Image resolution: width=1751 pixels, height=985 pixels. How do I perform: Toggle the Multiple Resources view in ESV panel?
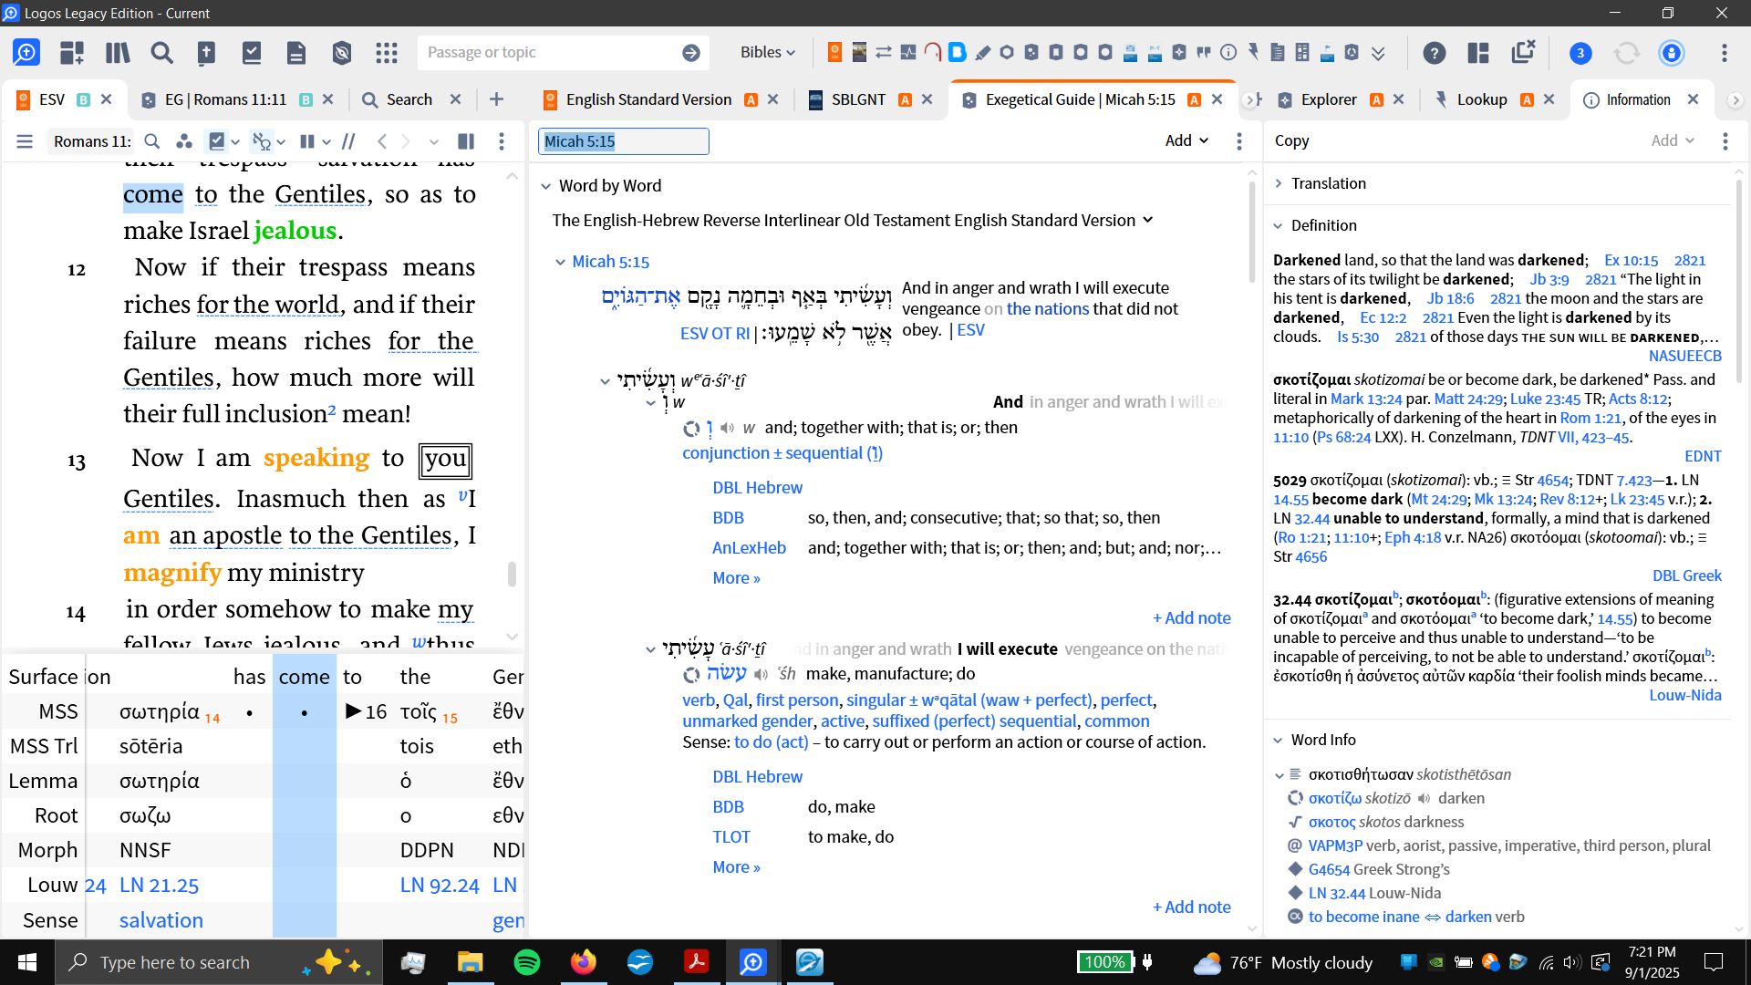coord(307,141)
